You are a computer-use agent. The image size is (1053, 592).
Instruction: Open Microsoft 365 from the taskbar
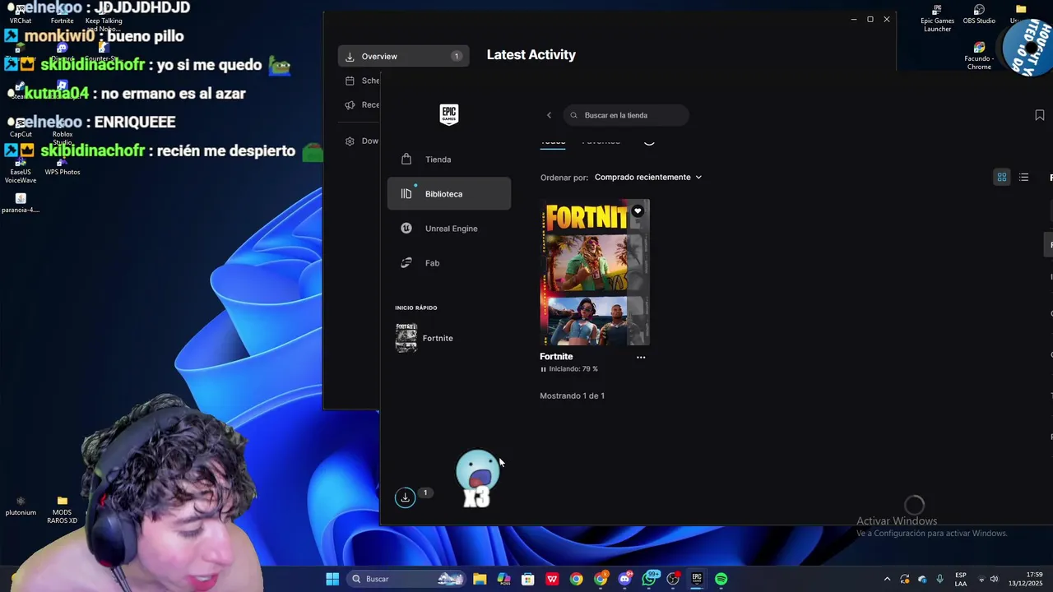[503, 579]
